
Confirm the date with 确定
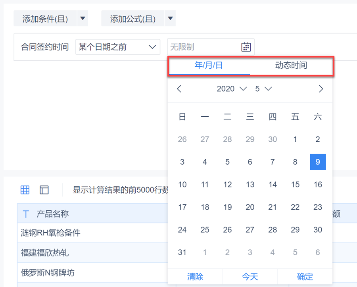305,277
